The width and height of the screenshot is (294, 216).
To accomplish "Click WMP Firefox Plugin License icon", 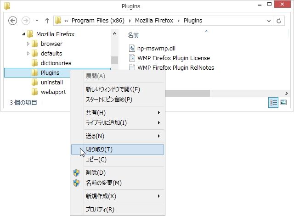I will click(132, 58).
